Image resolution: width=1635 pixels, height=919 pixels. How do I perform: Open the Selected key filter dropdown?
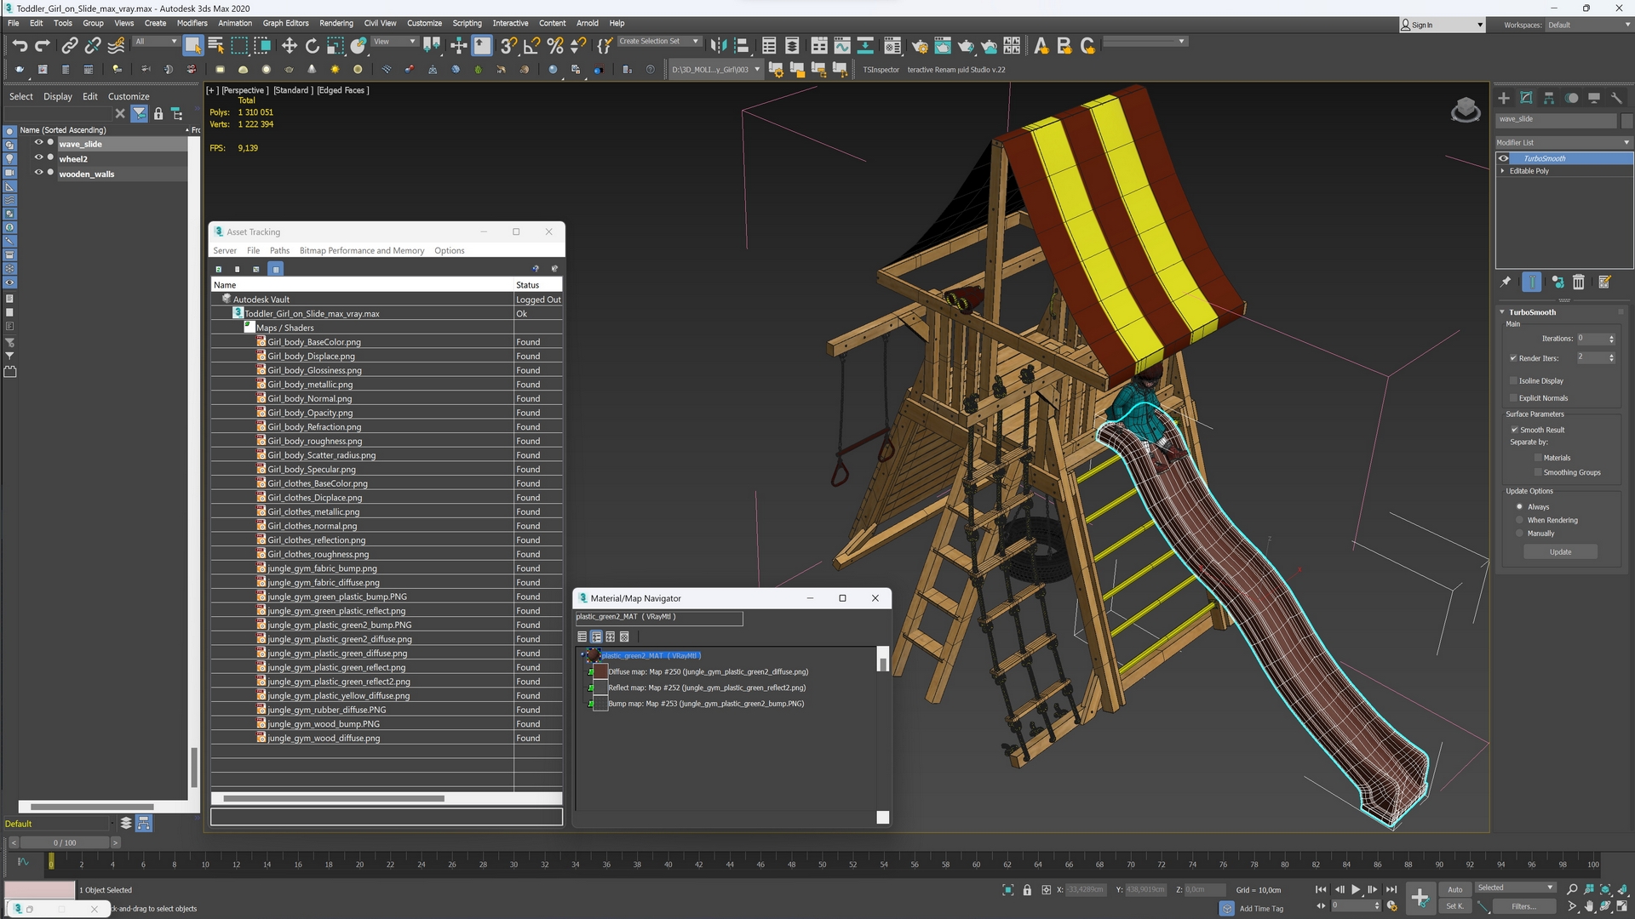tap(1516, 888)
